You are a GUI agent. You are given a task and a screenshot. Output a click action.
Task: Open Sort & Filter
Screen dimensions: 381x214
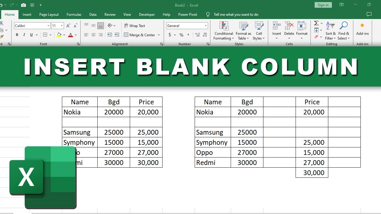pyautogui.click(x=330, y=31)
